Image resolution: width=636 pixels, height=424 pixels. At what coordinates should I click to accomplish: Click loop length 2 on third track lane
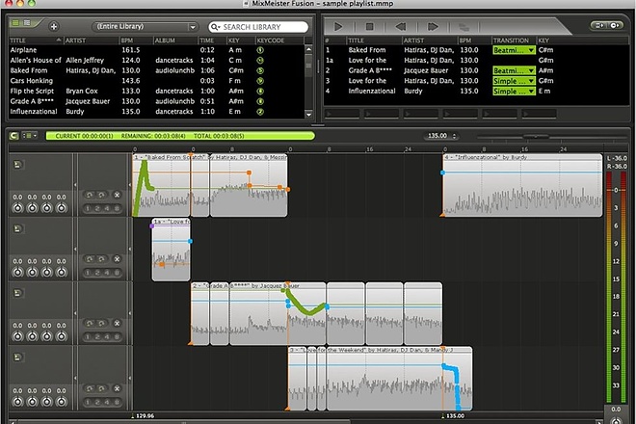(x=97, y=336)
